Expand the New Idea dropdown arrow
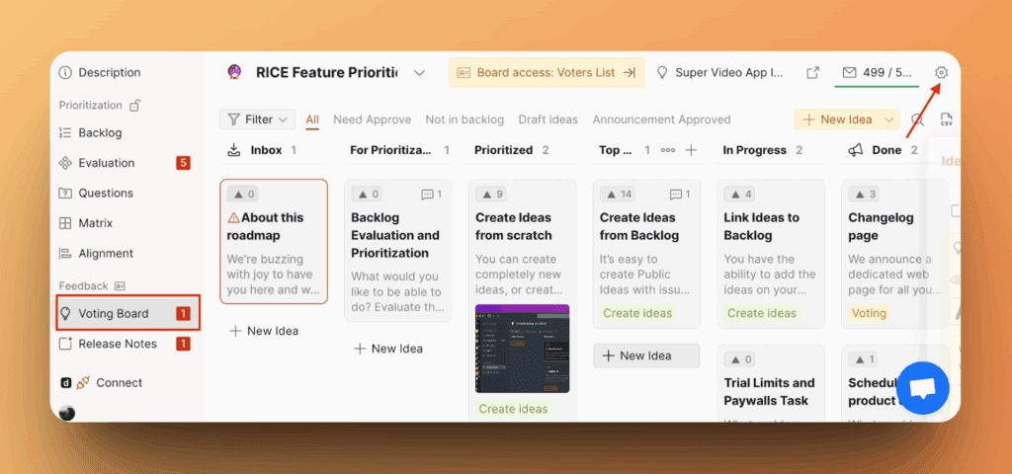The width and height of the screenshot is (1012, 474). (x=888, y=119)
